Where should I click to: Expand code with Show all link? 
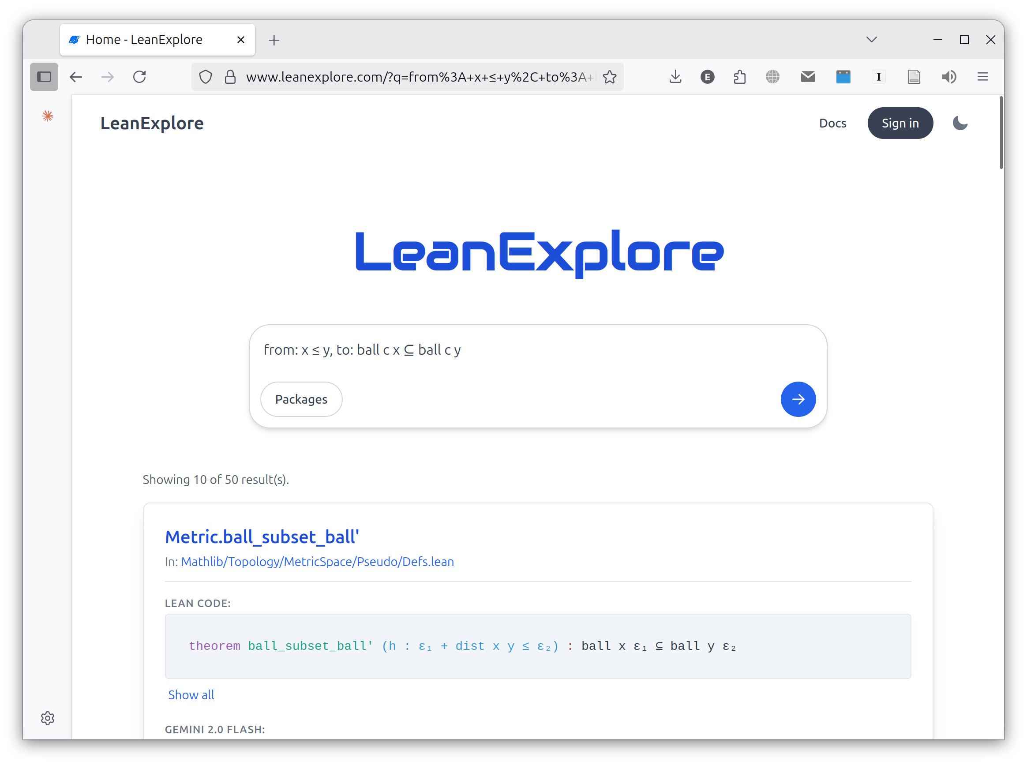tap(191, 694)
